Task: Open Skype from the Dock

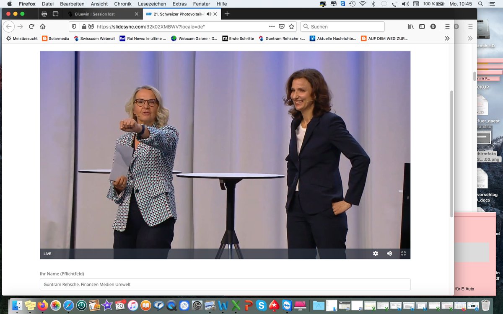Action: click(261, 306)
